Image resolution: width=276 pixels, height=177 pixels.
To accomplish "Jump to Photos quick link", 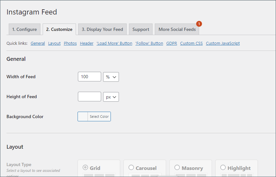I will pyautogui.click(x=70, y=43).
